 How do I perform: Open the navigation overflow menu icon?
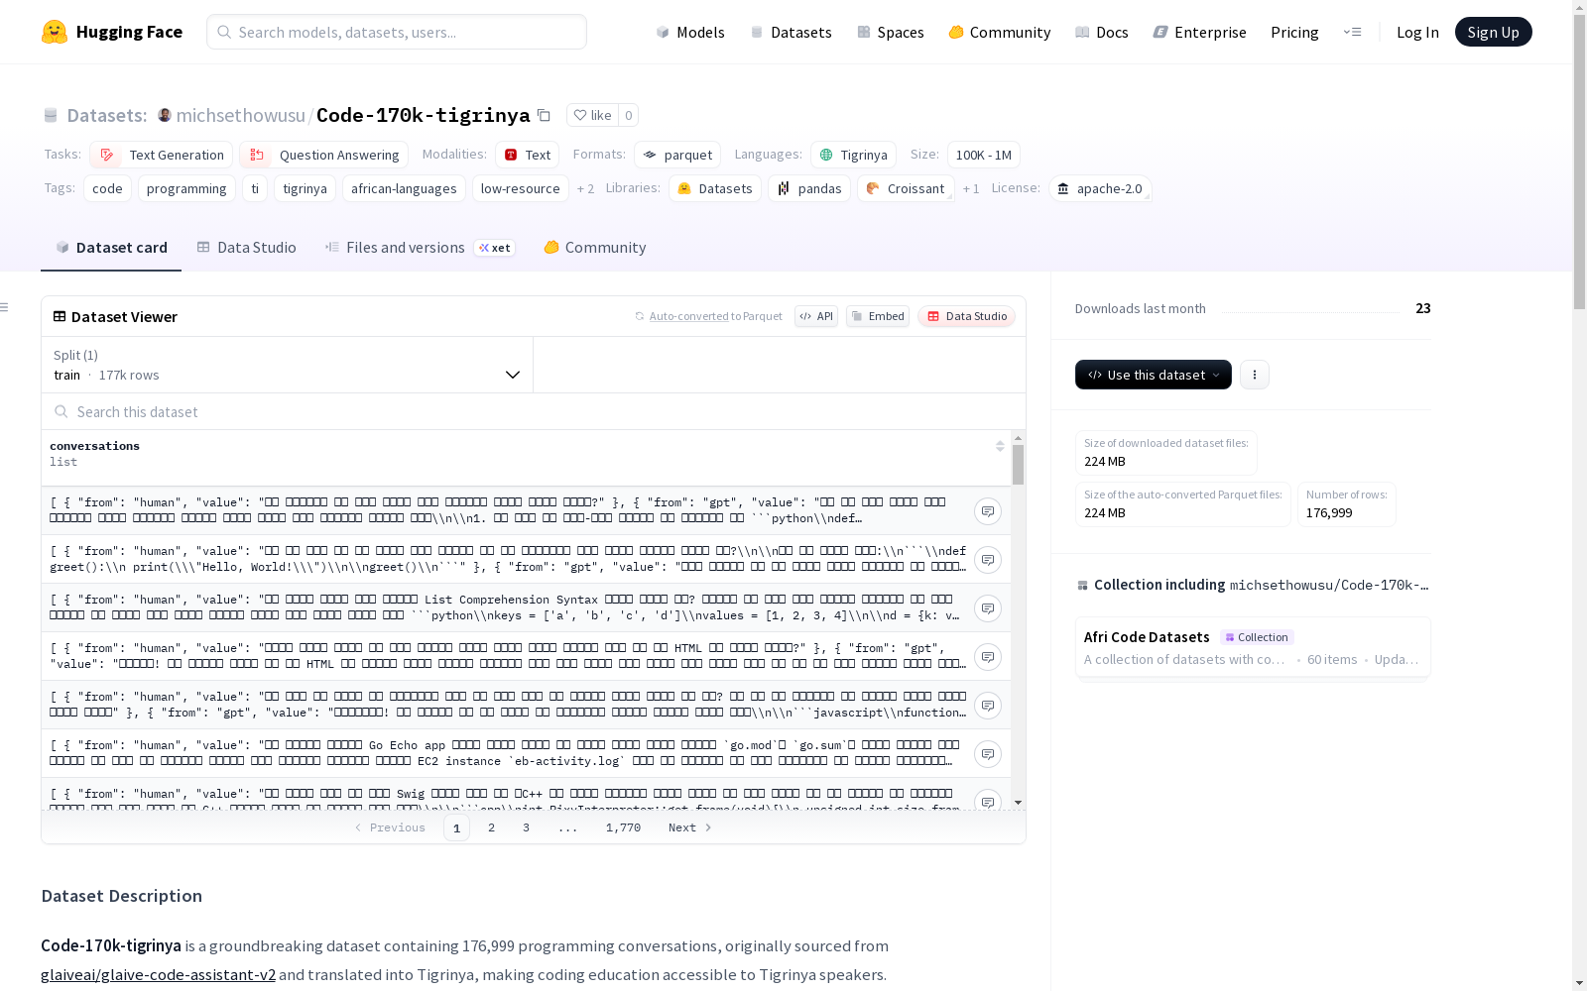(1353, 32)
